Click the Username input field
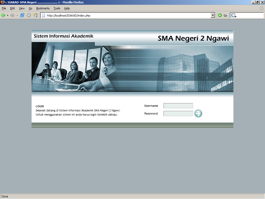 tap(178, 106)
